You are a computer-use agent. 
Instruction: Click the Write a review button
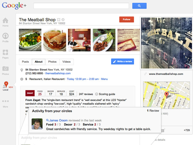[x=123, y=62]
